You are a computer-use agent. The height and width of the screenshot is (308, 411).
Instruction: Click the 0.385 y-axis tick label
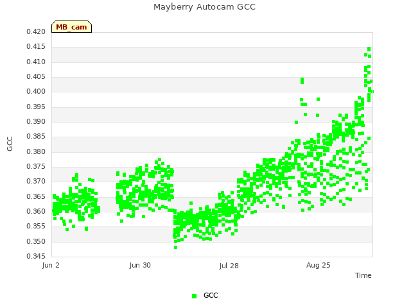pyautogui.click(x=36, y=137)
